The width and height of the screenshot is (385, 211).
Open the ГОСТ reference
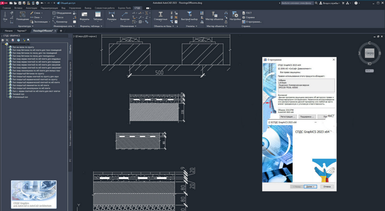pyautogui.click(x=247, y=13)
